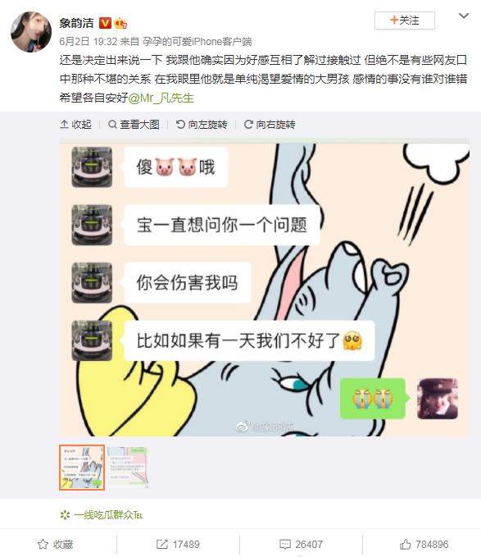
Task: Rotate image right with 向右旋转
Action: [270, 125]
